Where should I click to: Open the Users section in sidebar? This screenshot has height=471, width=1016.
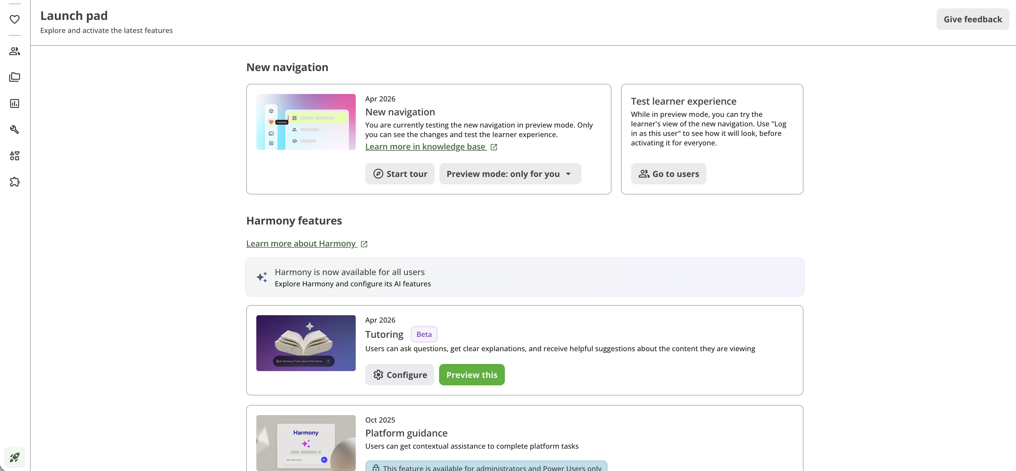pyautogui.click(x=15, y=51)
